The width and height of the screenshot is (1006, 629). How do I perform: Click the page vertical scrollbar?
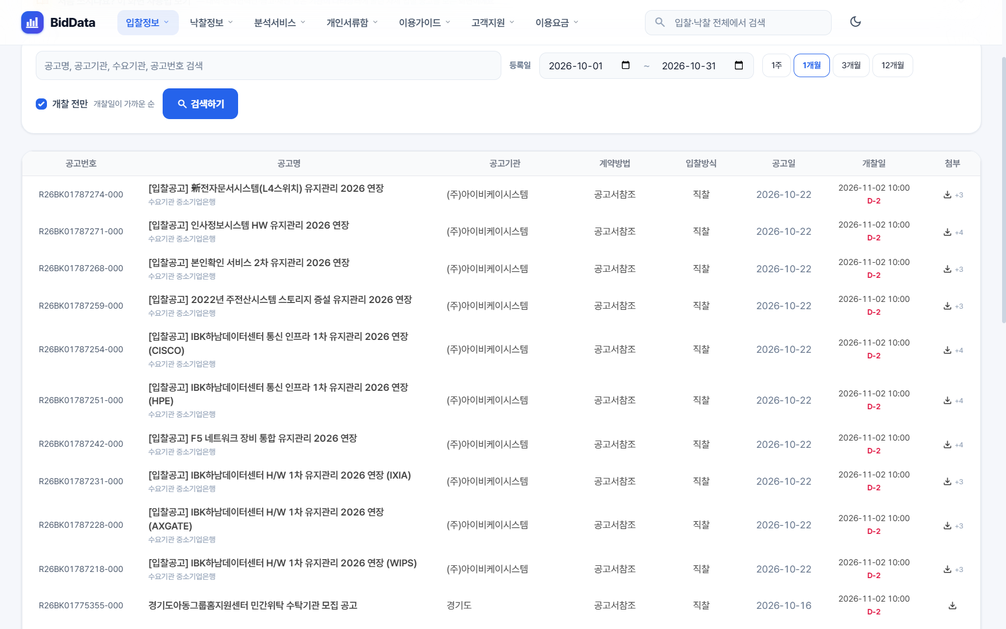pyautogui.click(x=1003, y=190)
